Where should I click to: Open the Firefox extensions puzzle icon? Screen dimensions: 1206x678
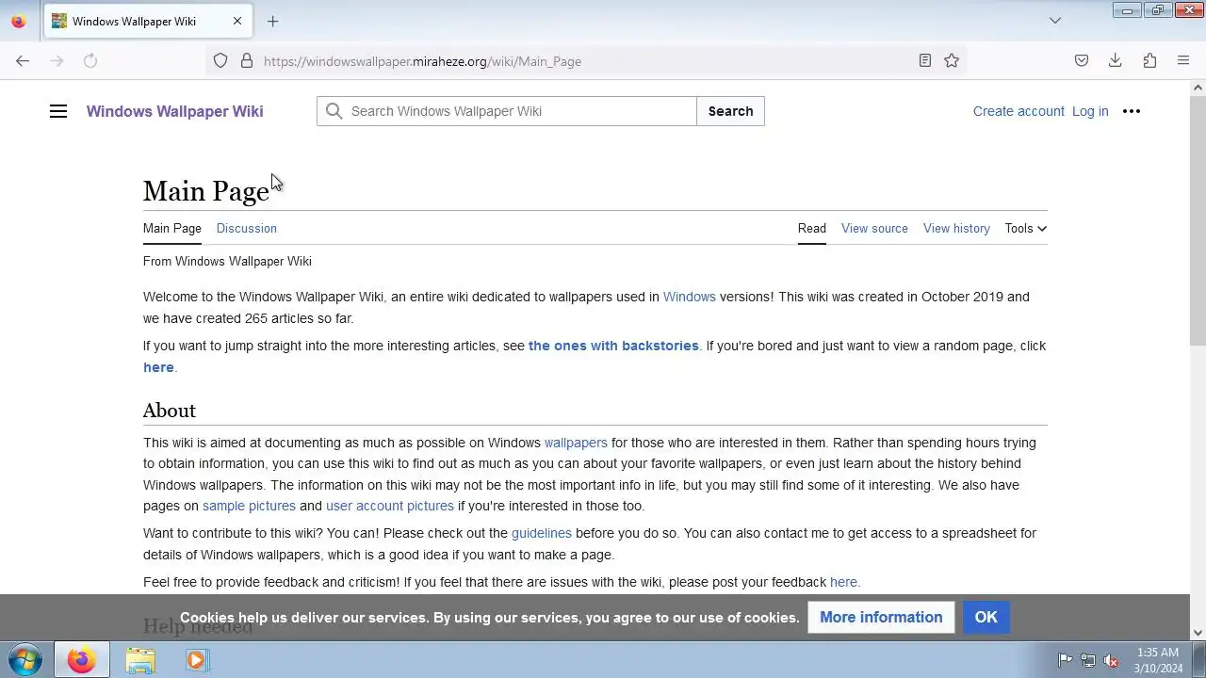(x=1149, y=61)
